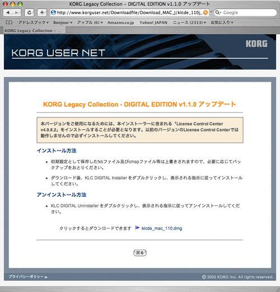Expand the Bonjour bookmarks menu
The image size is (280, 292).
point(63,22)
